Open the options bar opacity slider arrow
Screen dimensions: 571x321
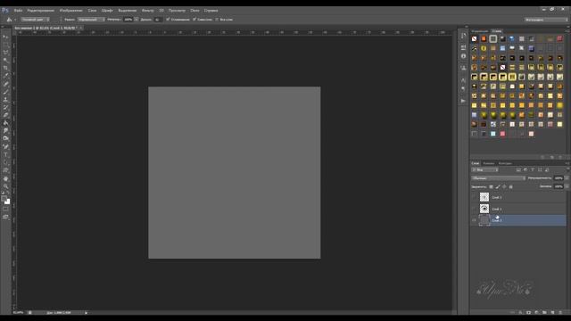click(137, 20)
